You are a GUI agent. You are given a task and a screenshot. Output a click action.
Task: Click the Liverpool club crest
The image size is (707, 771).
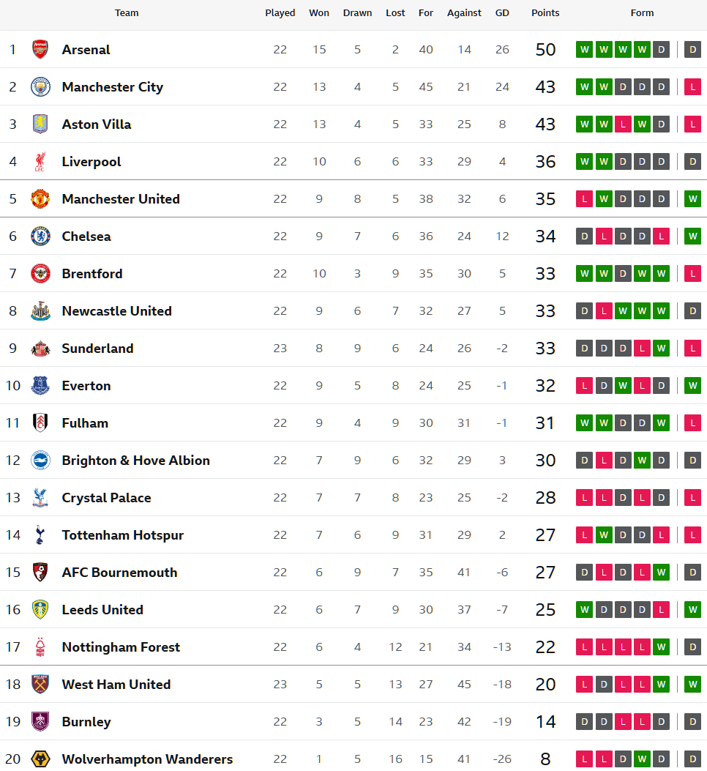40,162
